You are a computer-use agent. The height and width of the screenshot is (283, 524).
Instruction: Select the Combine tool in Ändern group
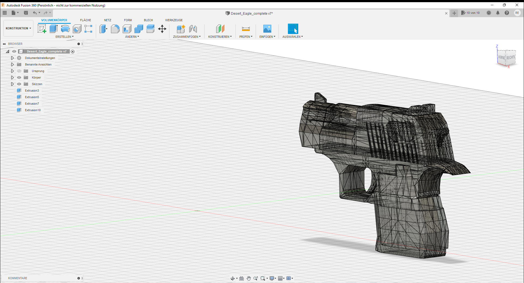138,29
